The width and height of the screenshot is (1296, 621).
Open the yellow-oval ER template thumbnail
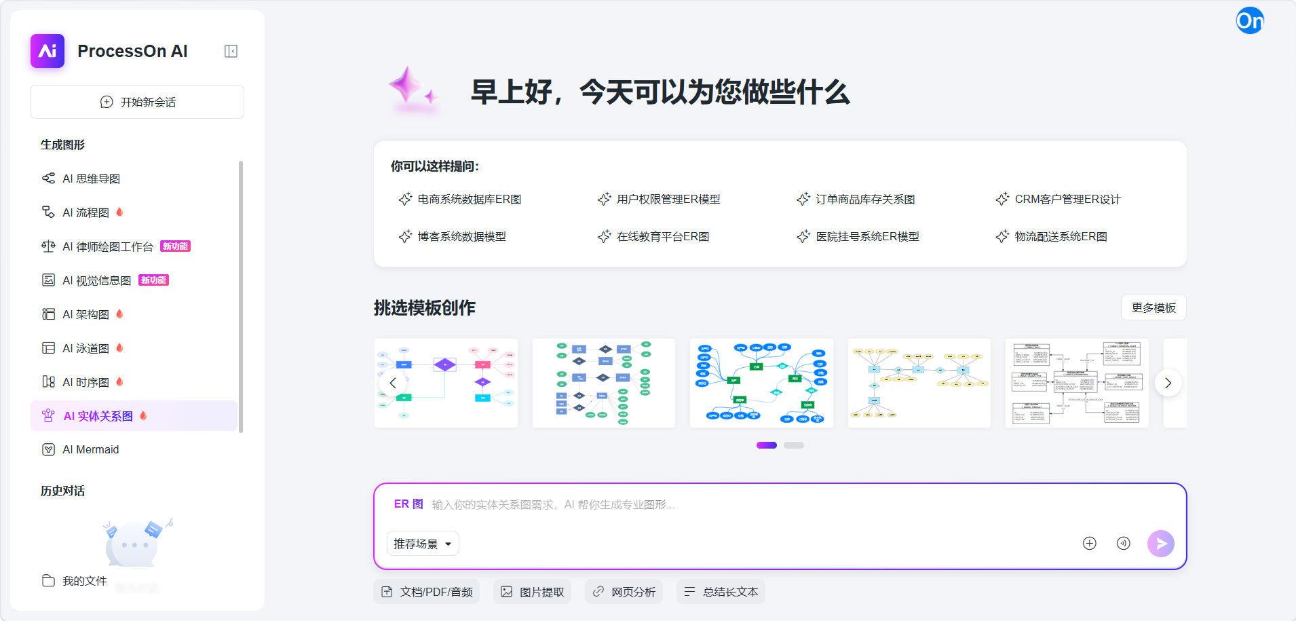[919, 383]
